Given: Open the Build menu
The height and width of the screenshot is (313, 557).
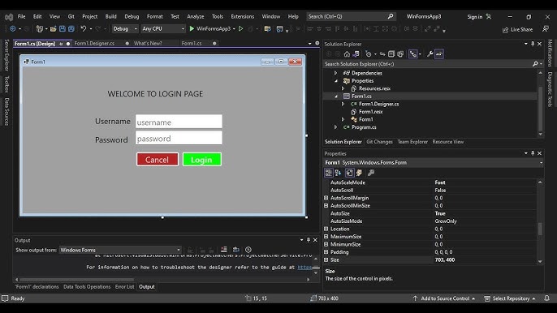Looking at the screenshot, I should coord(110,16).
